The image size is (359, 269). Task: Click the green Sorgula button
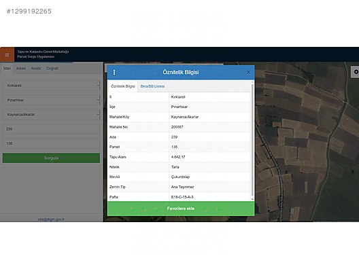[x=51, y=158]
